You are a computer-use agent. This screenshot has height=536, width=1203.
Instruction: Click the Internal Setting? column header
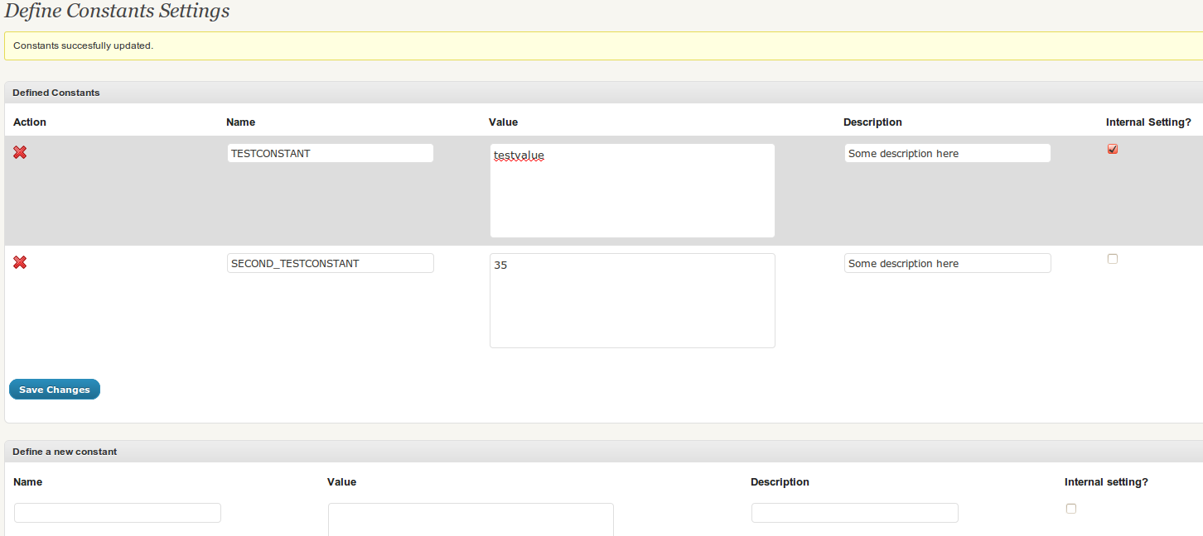(1148, 122)
